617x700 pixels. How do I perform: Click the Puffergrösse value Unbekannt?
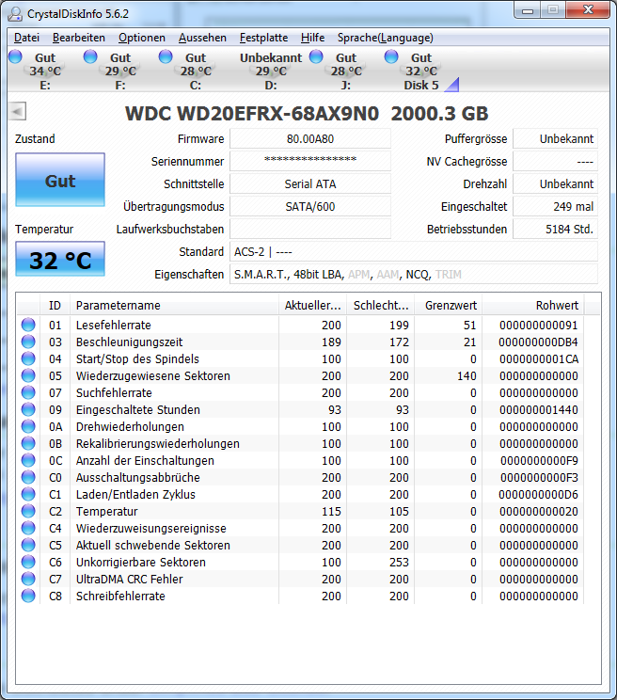click(x=556, y=139)
